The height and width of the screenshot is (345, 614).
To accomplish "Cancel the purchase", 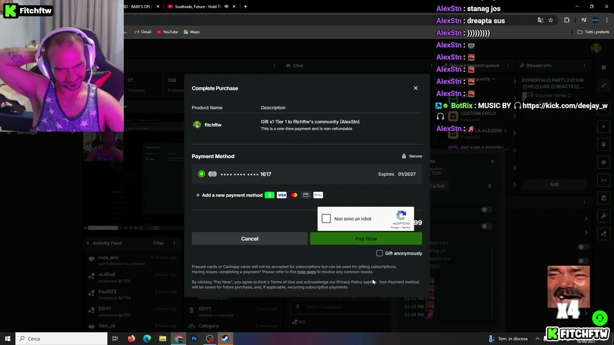I will (249, 239).
